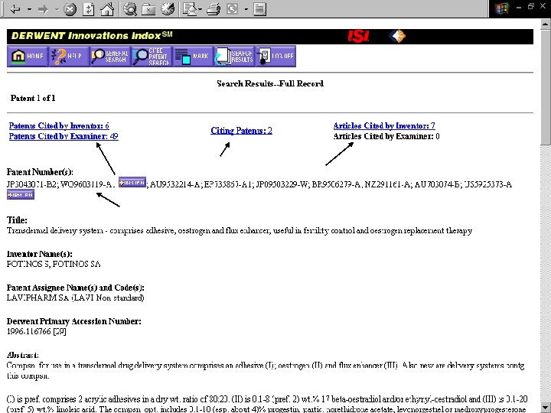Screen dimensions: 551x413
Task: Go to the browser Home page icon
Action: [x=107, y=9]
